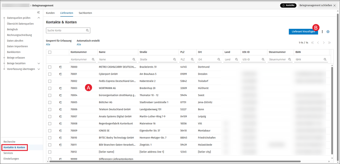Screen dimensions: 340x164
Task: Click document icon in row 70001
Action: pyautogui.click(x=61, y=74)
